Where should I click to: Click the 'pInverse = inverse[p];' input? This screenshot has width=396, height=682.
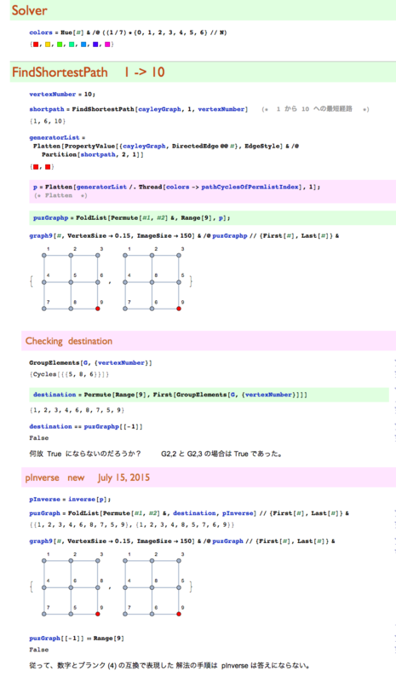(x=70, y=500)
